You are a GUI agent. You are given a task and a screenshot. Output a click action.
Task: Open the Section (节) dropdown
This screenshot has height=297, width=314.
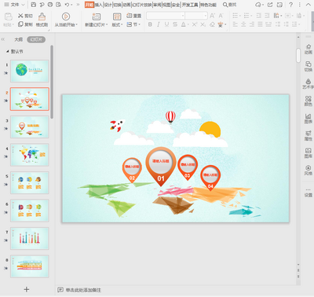(133, 24)
